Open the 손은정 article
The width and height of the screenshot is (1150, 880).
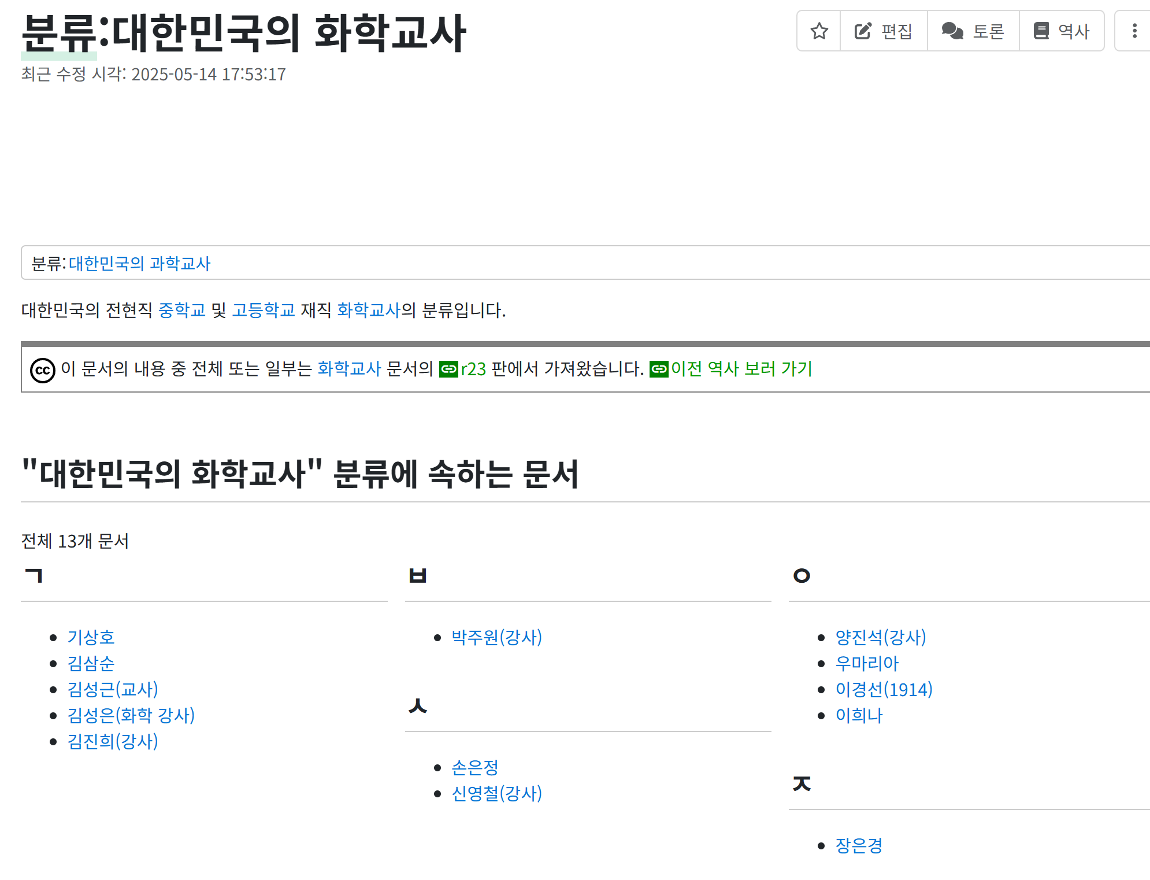[474, 767]
